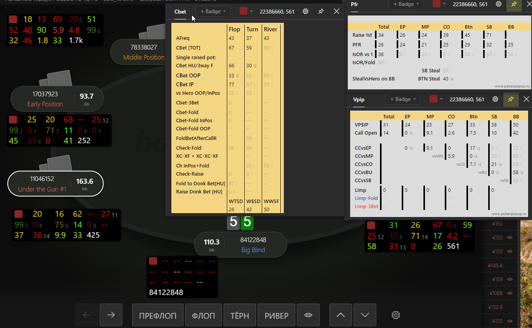This screenshot has width=532, height=328.
Task: Expand color dropdown arrow in Cbet popup
Action: [251, 12]
